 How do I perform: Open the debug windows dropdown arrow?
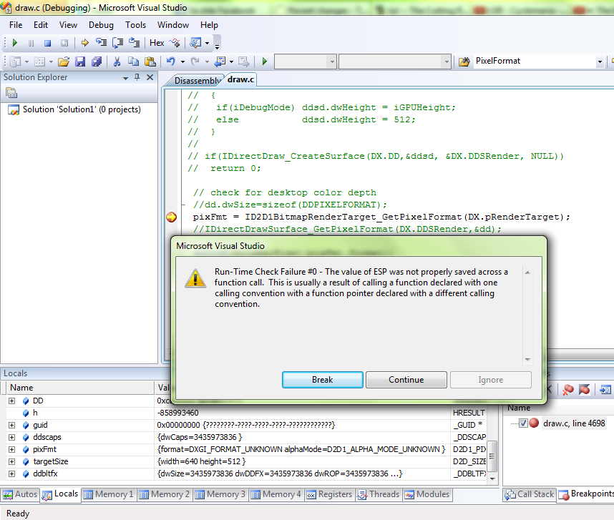[207, 43]
